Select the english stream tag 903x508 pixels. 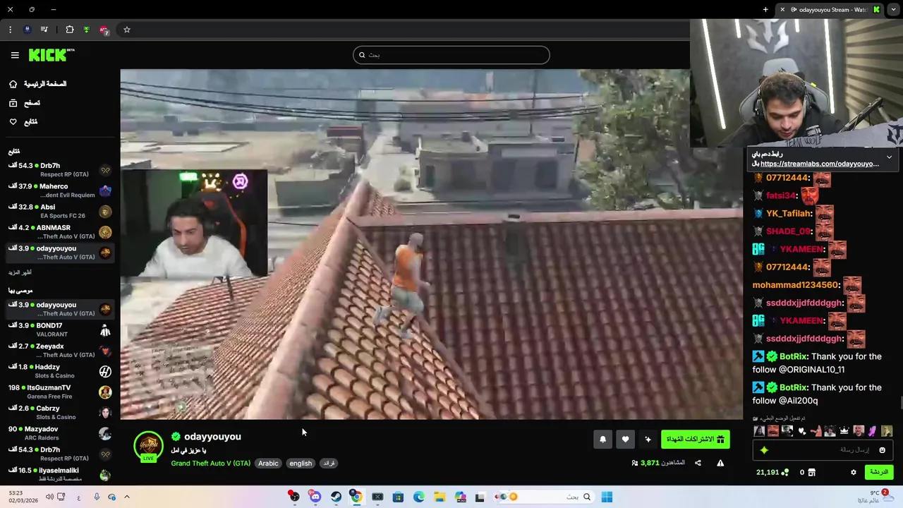(x=301, y=464)
